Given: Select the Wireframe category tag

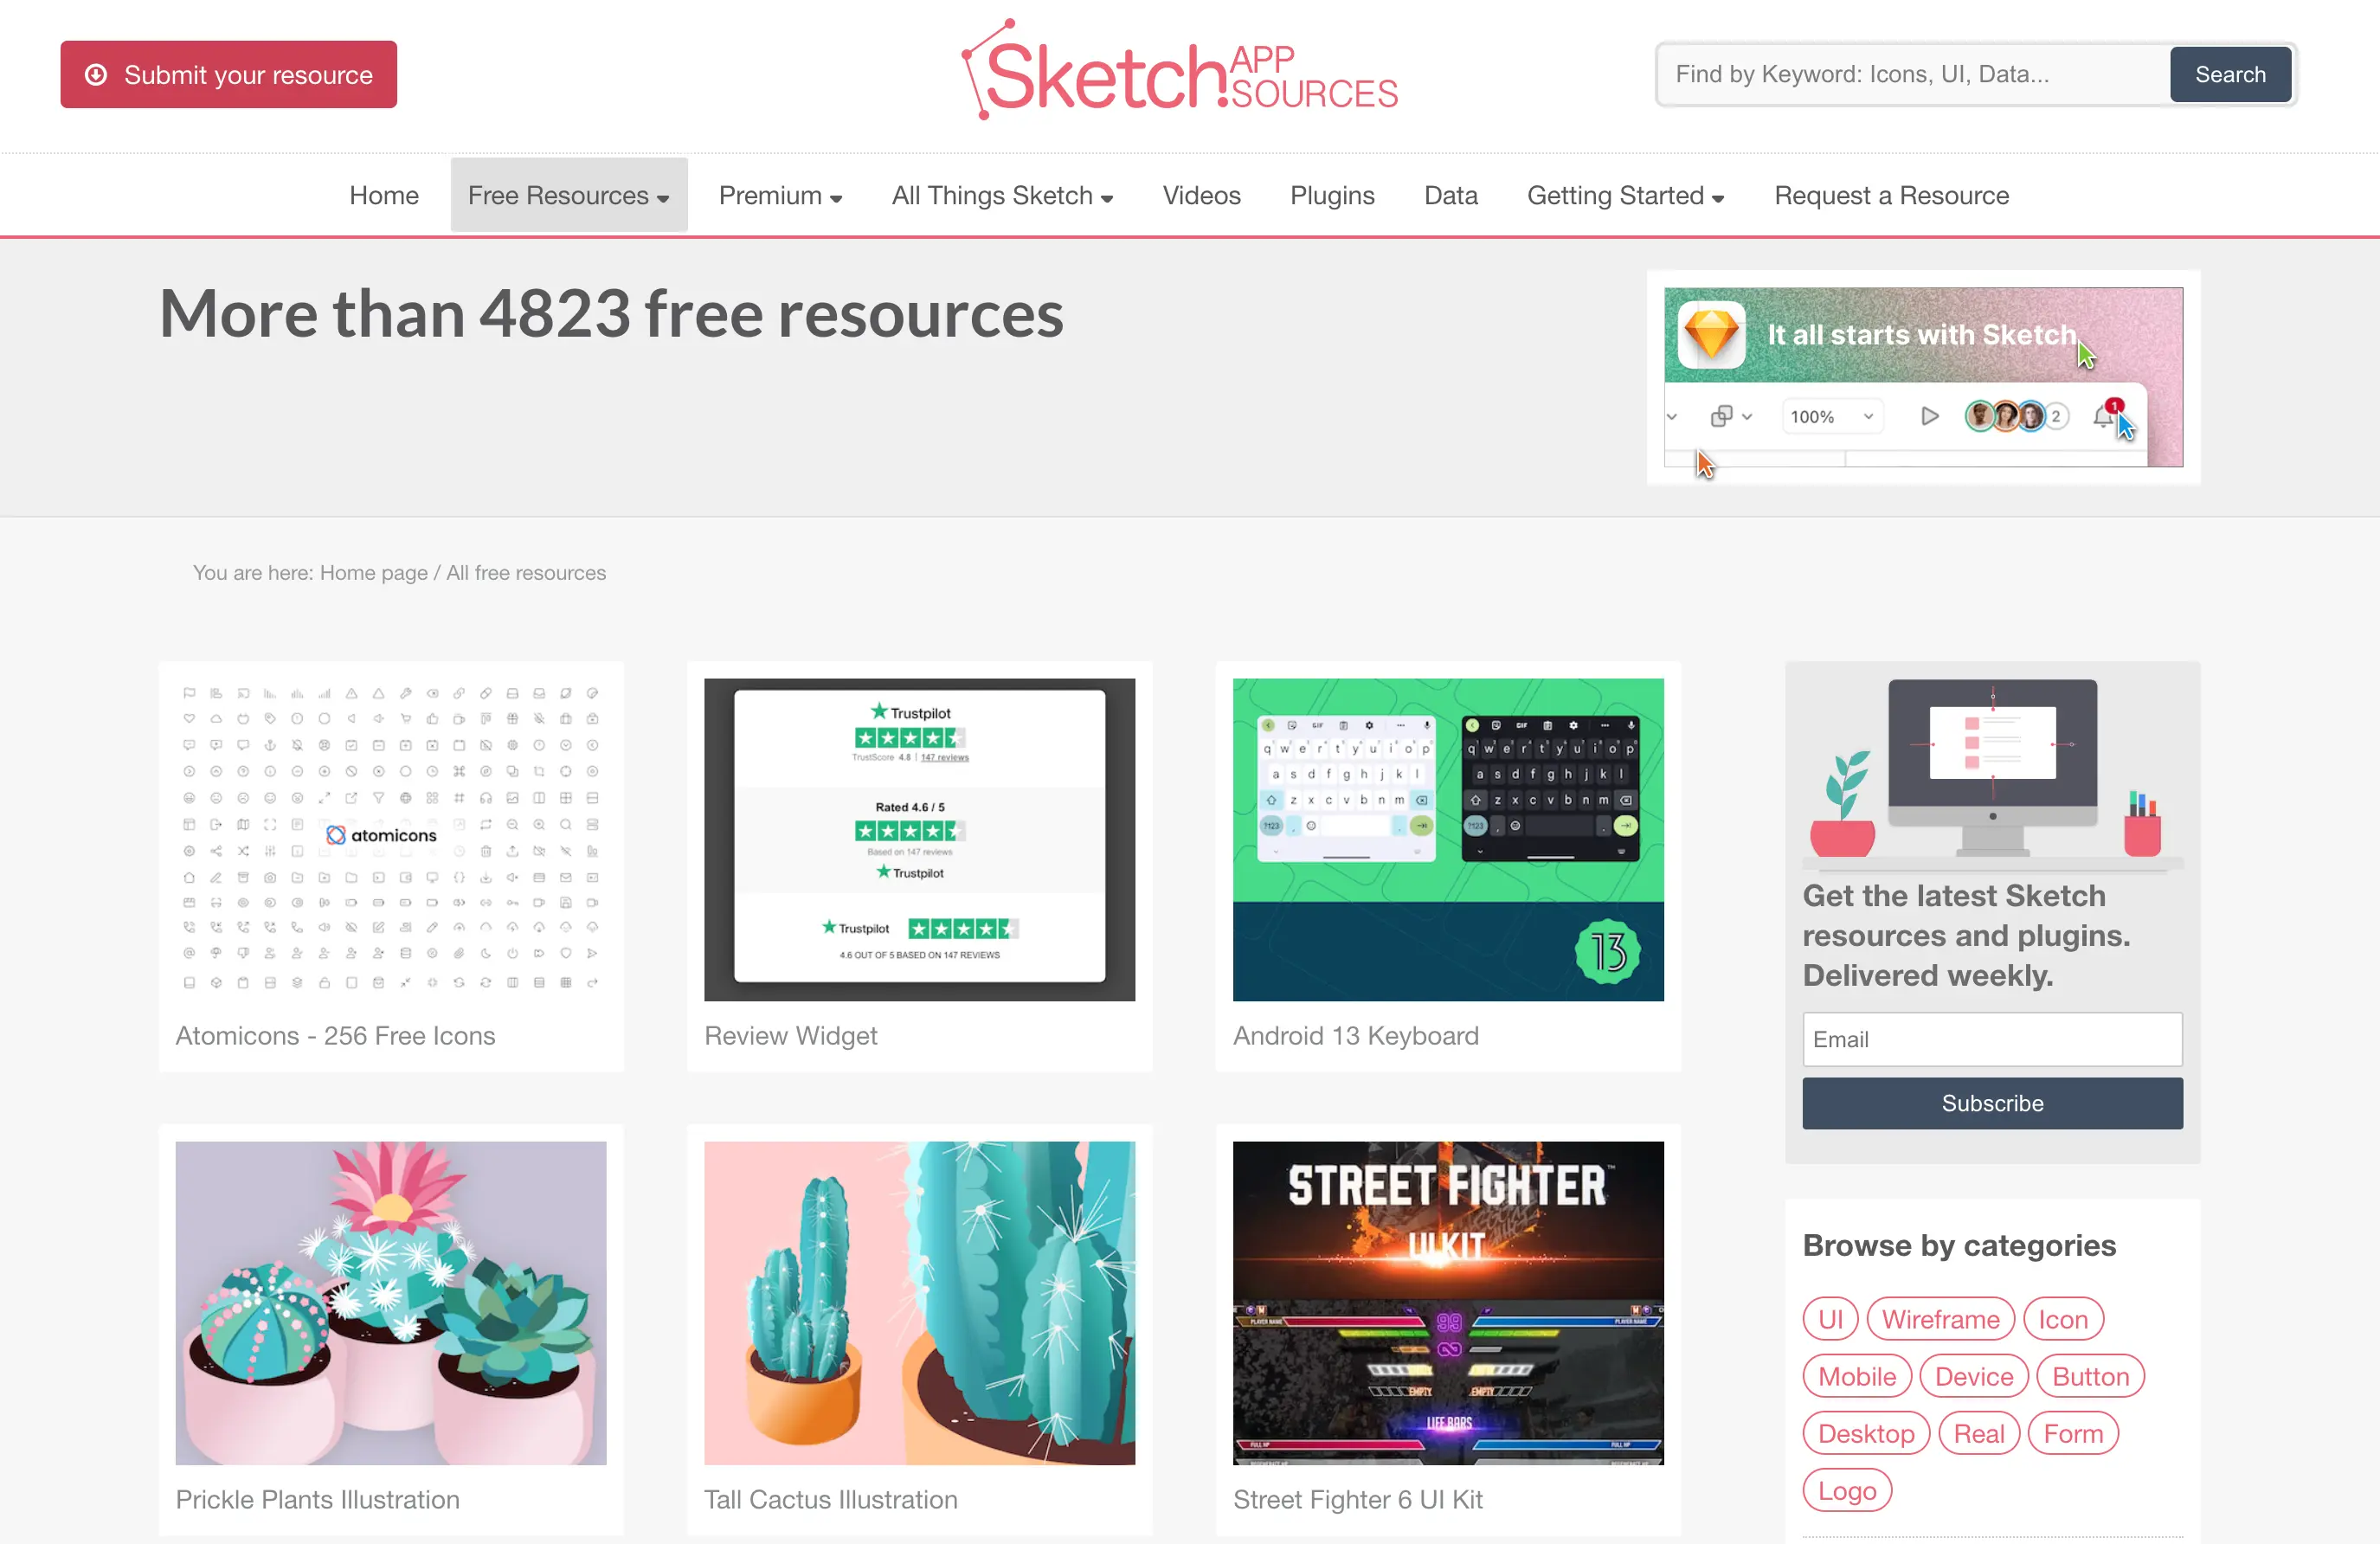Looking at the screenshot, I should (x=1940, y=1319).
